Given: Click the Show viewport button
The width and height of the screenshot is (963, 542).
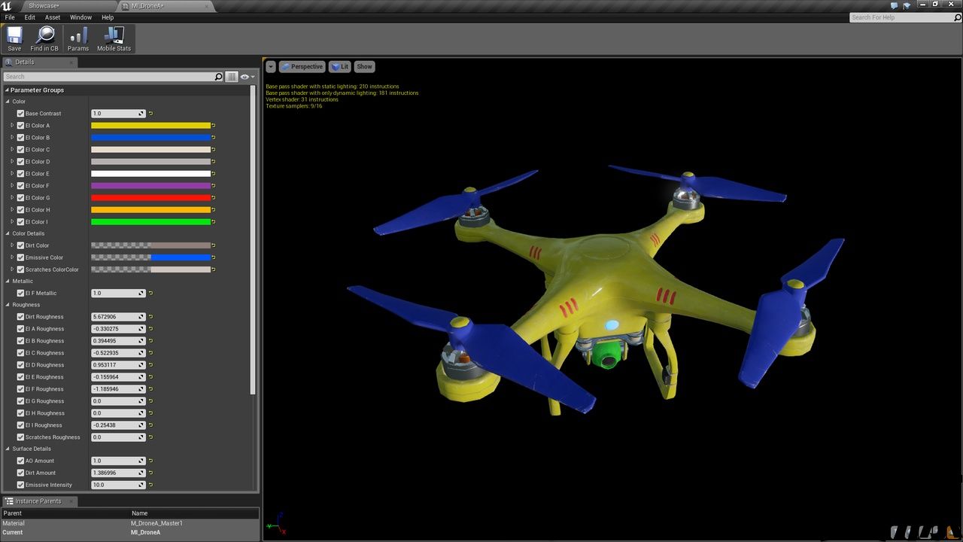Looking at the screenshot, I should tap(364, 67).
